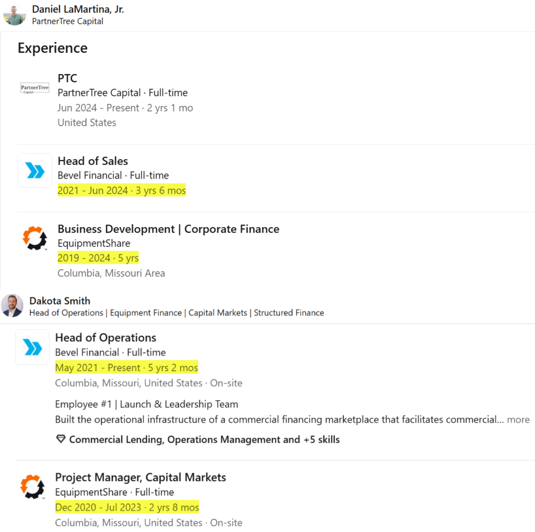Click EquipmentShare logo beside Business Development role
Viewport: 535px width, 532px height.
pyautogui.click(x=35, y=238)
